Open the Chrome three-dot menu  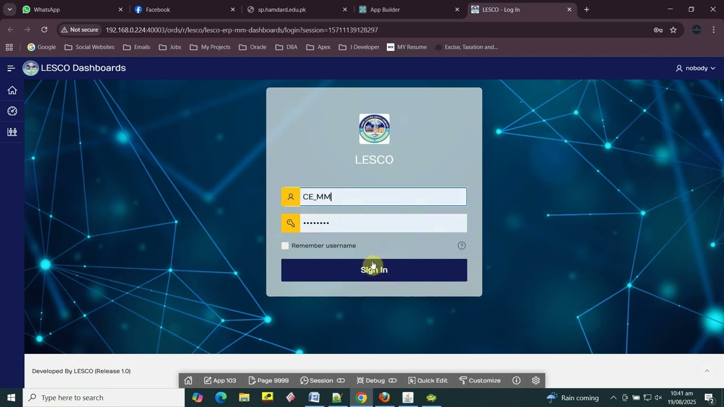(713, 30)
